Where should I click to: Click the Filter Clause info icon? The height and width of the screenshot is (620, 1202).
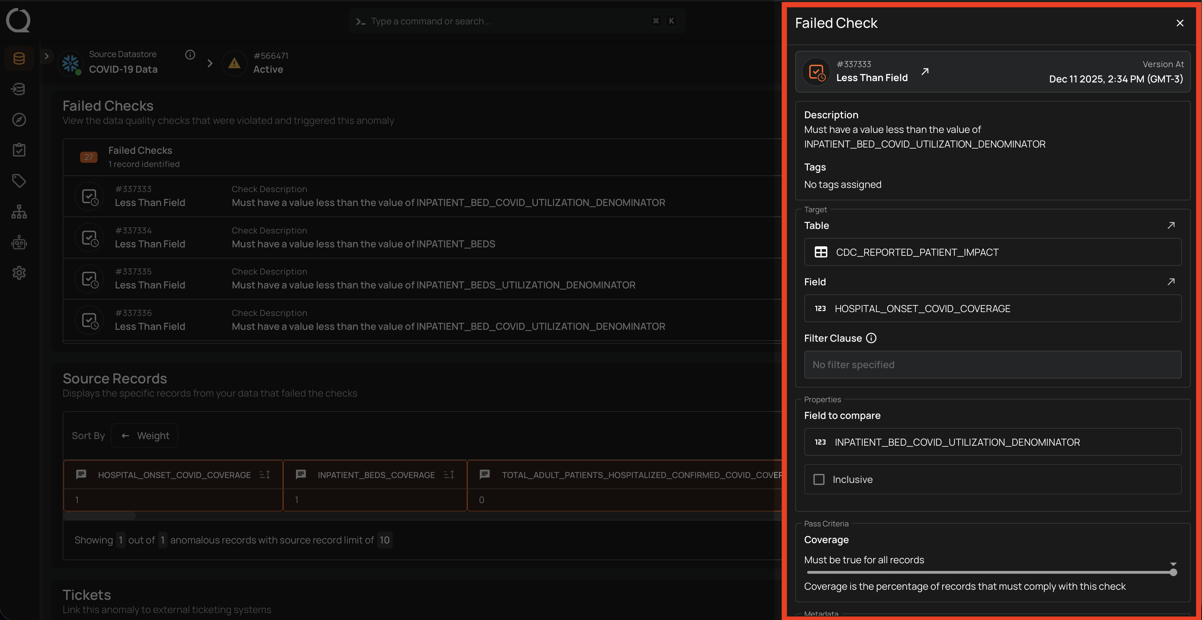(x=871, y=339)
